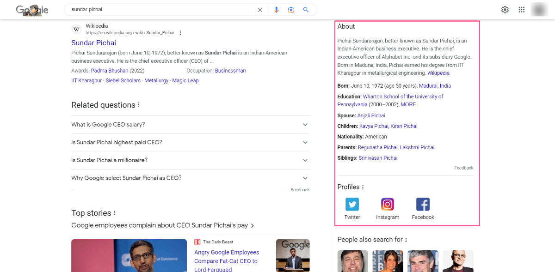Image resolution: width=555 pixels, height=272 pixels.
Task: Open the Siebel Scholars link
Action: coord(123,80)
